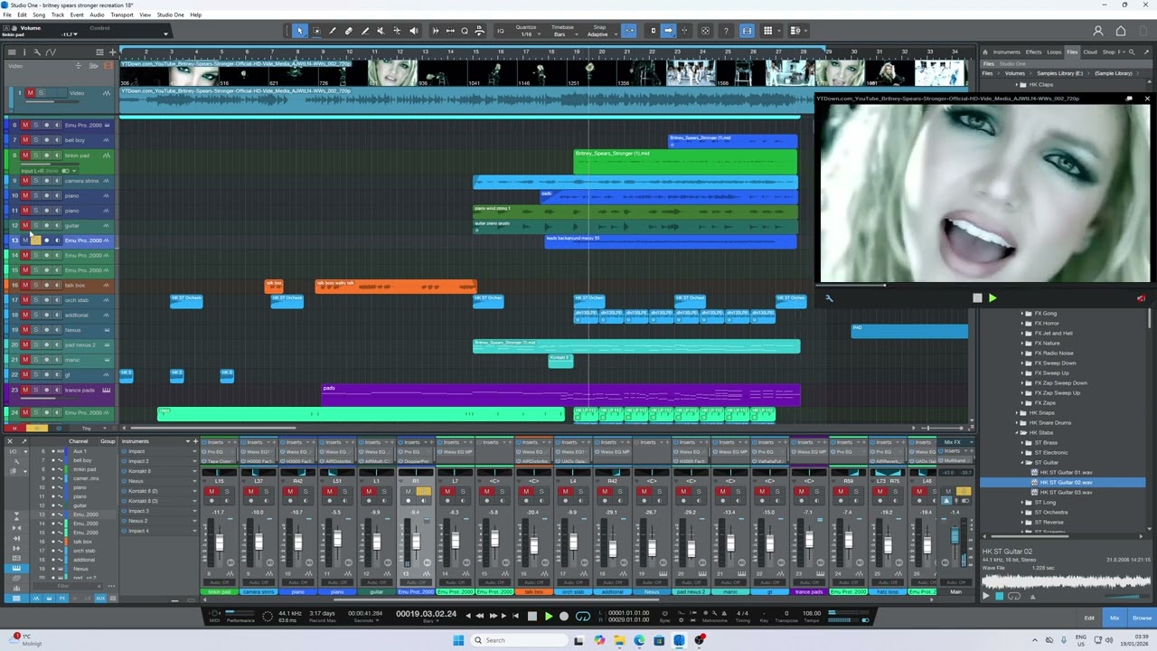Show automation lanes icon in track header
Viewport: 1157px width, 651px height.
(52, 52)
